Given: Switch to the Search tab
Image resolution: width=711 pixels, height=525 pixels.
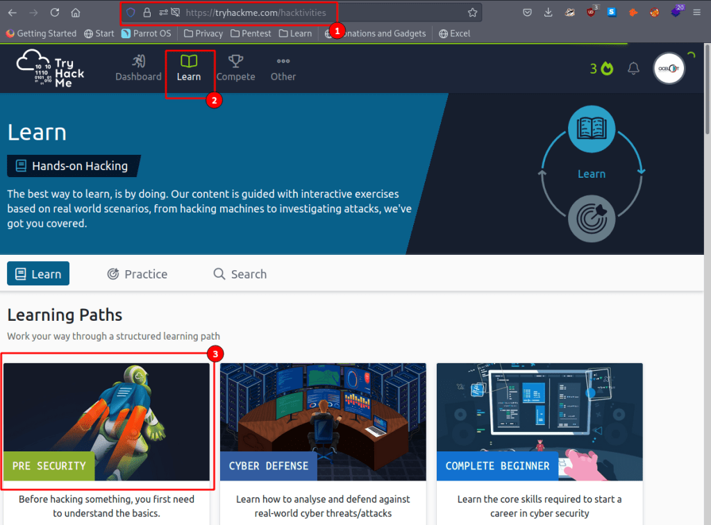Looking at the screenshot, I should tap(240, 274).
